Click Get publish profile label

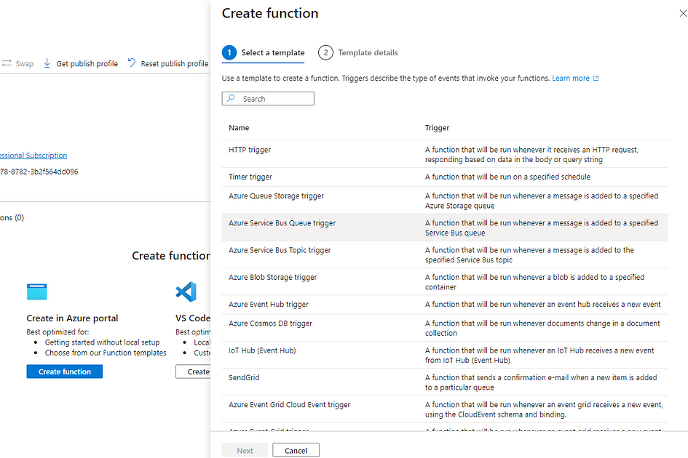point(87,63)
